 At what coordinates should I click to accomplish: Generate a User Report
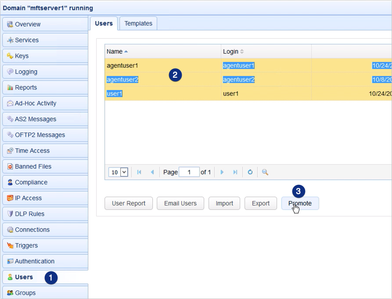(128, 203)
